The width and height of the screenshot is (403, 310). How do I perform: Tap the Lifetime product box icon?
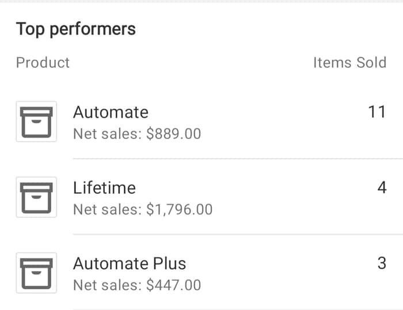36,197
